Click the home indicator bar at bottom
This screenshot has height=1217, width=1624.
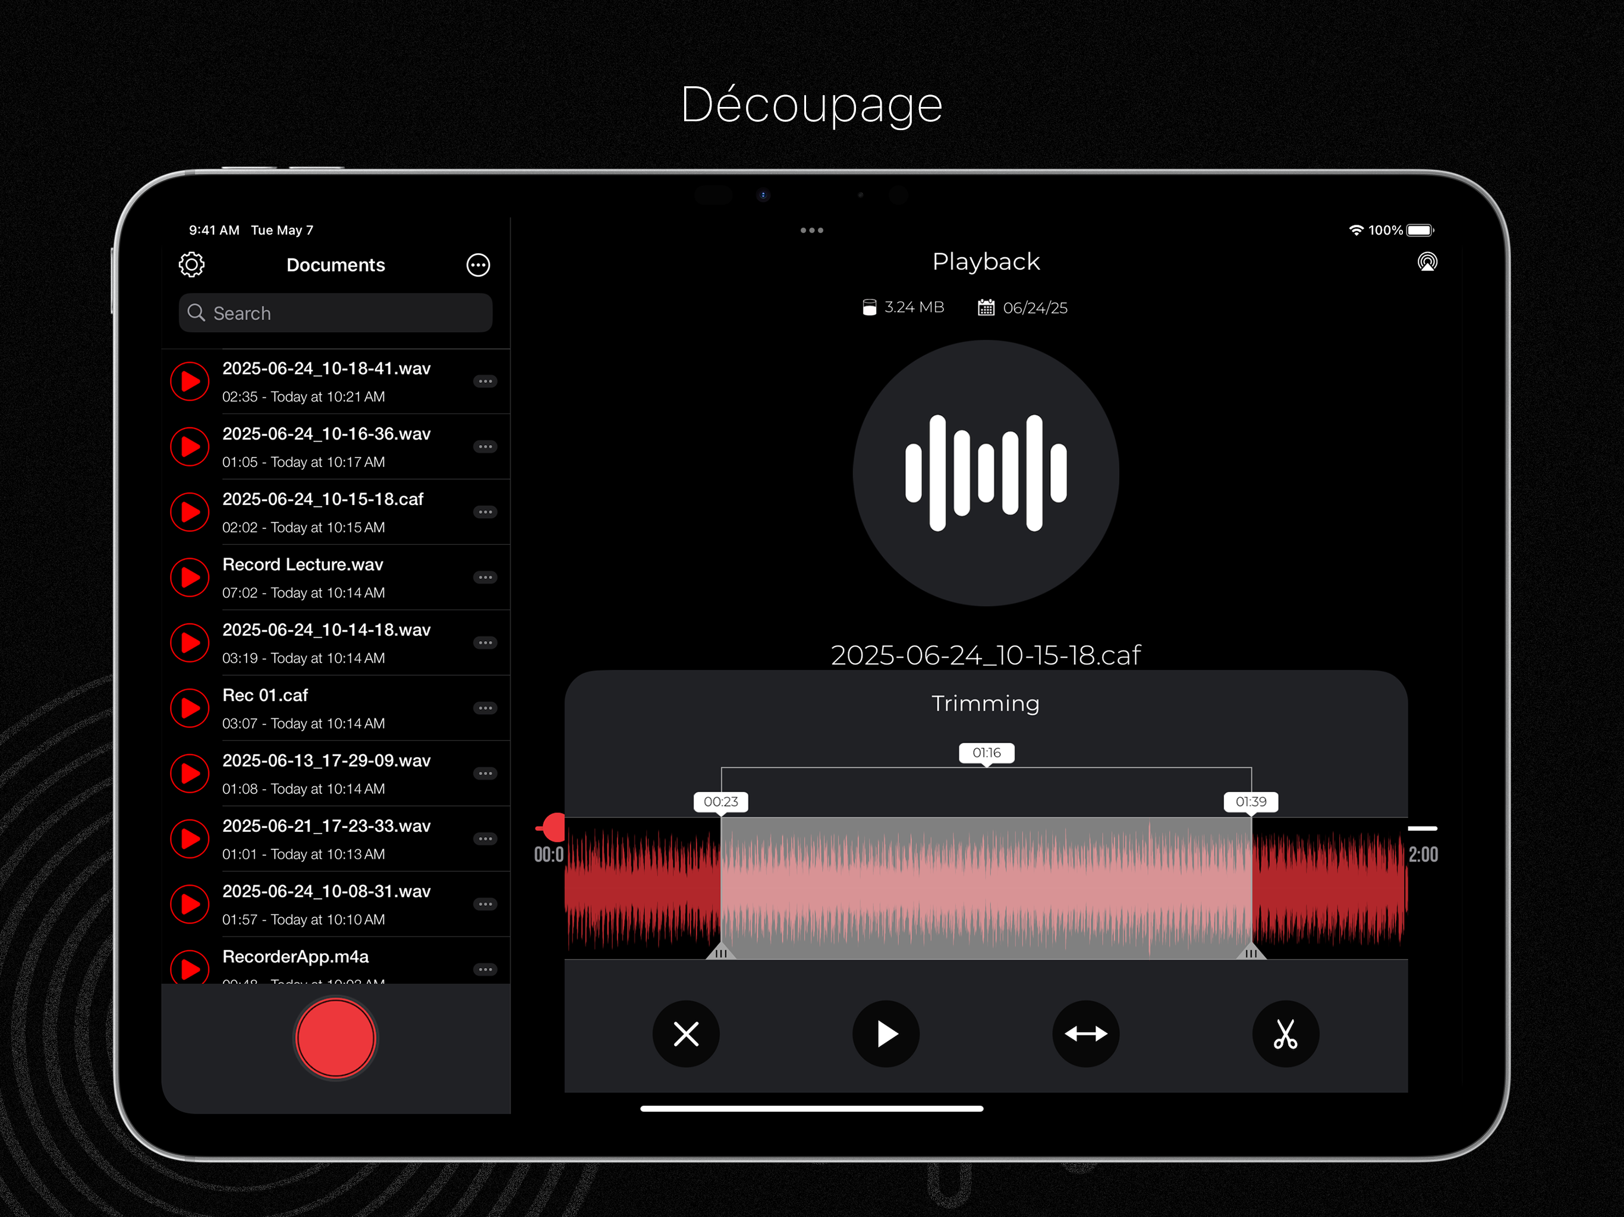pyautogui.click(x=811, y=1108)
